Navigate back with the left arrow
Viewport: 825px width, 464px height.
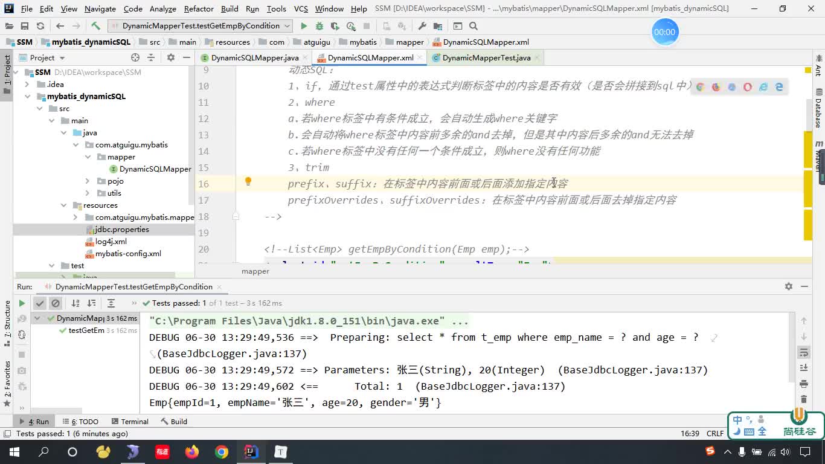(60, 26)
